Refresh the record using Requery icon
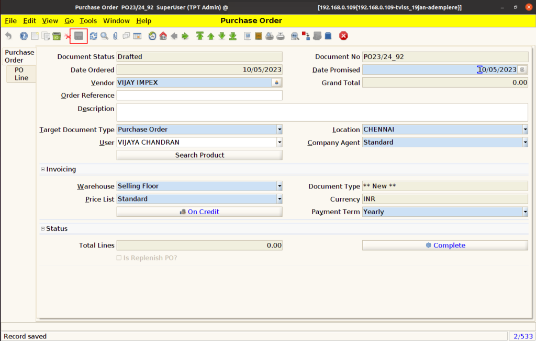Screen dimensions: 536x341 (x=93, y=36)
